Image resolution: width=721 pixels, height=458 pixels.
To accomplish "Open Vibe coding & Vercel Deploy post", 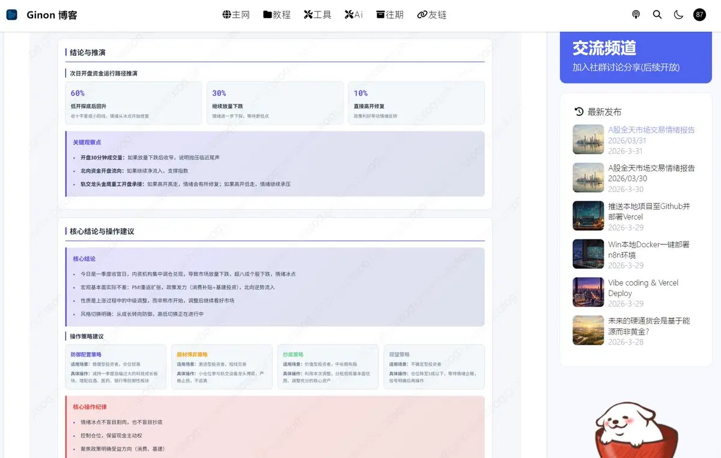I will click(x=643, y=288).
